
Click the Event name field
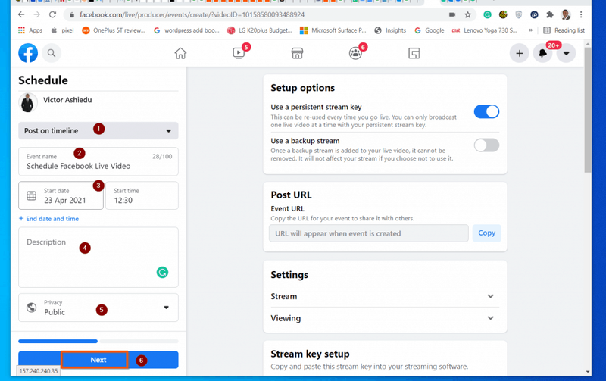pos(98,161)
